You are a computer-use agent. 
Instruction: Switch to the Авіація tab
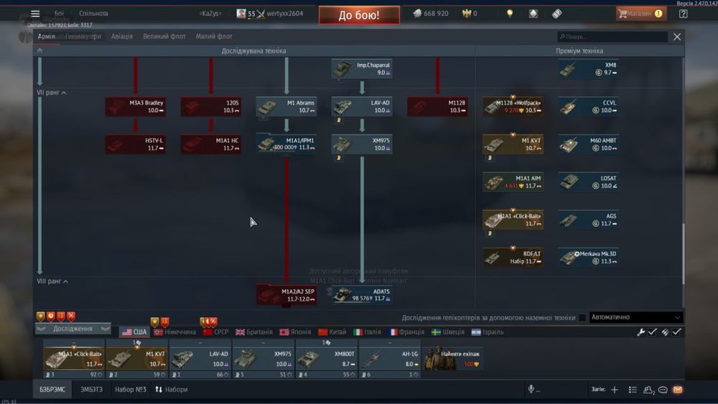click(122, 36)
